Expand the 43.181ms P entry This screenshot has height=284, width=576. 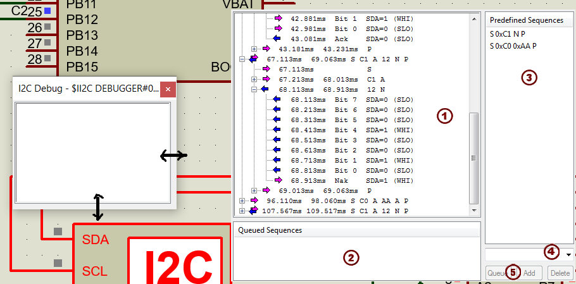click(x=254, y=49)
